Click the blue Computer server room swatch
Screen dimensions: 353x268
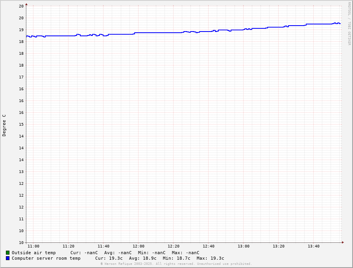(x=7, y=258)
